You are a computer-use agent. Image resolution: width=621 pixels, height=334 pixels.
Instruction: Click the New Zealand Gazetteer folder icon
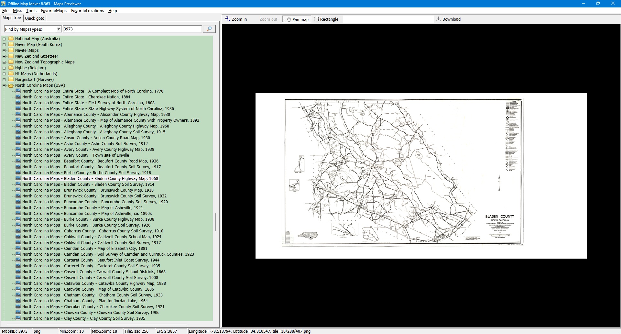(x=11, y=56)
